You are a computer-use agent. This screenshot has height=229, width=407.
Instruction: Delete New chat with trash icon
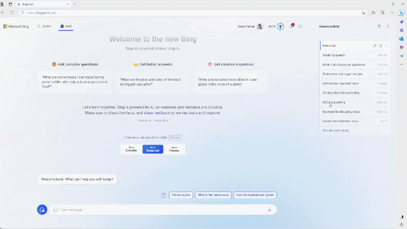pos(381,46)
